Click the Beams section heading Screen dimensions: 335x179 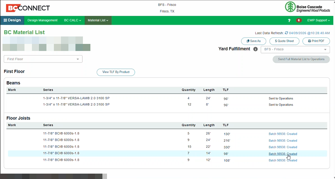pos(13,83)
